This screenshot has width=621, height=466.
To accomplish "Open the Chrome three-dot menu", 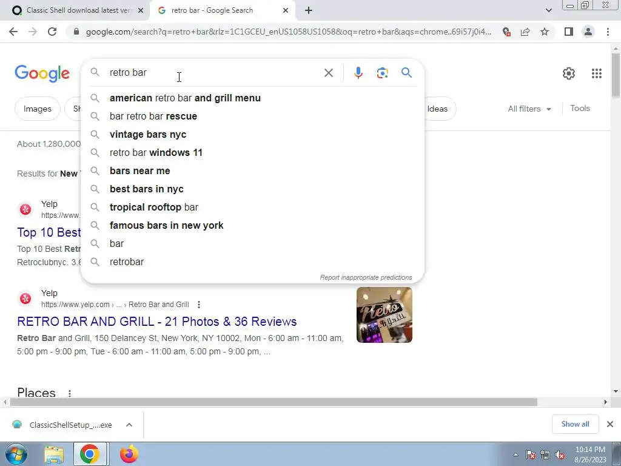I will pos(608,32).
